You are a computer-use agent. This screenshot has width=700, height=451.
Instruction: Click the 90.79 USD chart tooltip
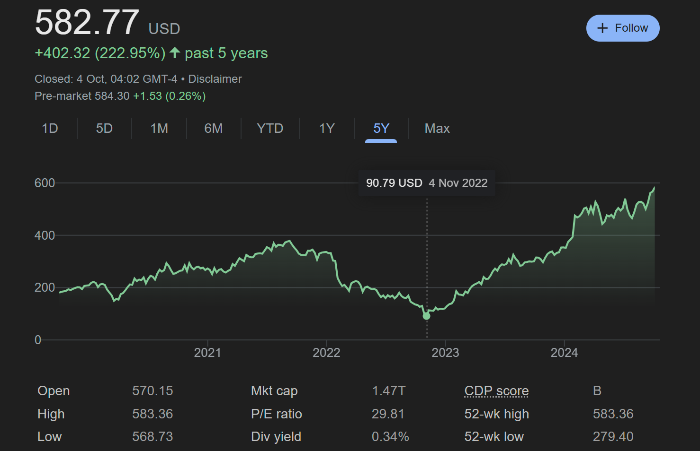(x=427, y=183)
